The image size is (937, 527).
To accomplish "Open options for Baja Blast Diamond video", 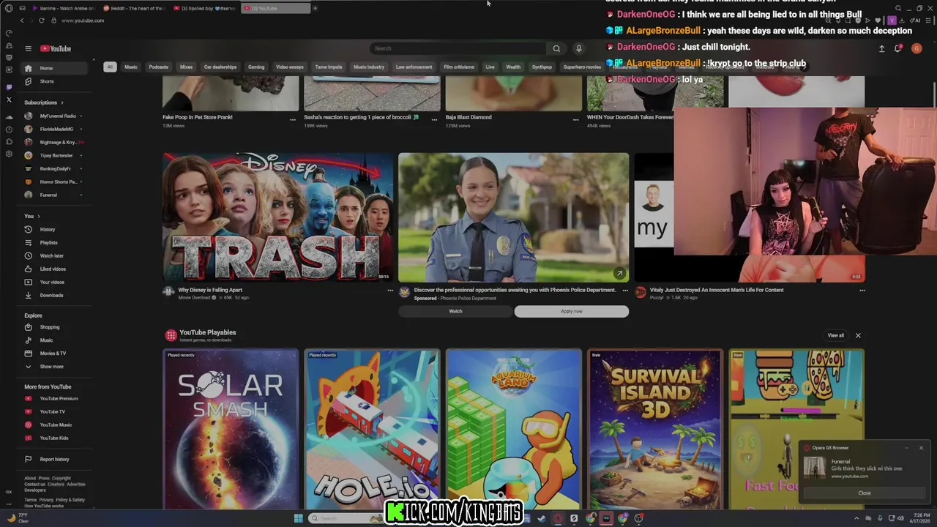I will [575, 119].
